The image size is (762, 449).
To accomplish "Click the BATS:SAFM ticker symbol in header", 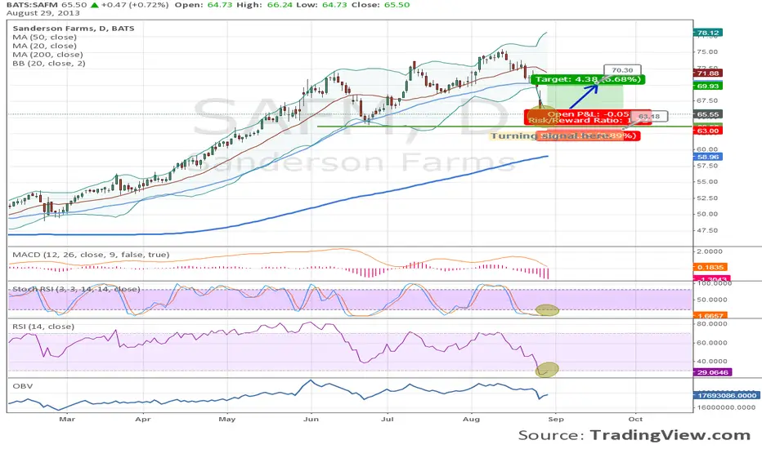I will tap(31, 5).
